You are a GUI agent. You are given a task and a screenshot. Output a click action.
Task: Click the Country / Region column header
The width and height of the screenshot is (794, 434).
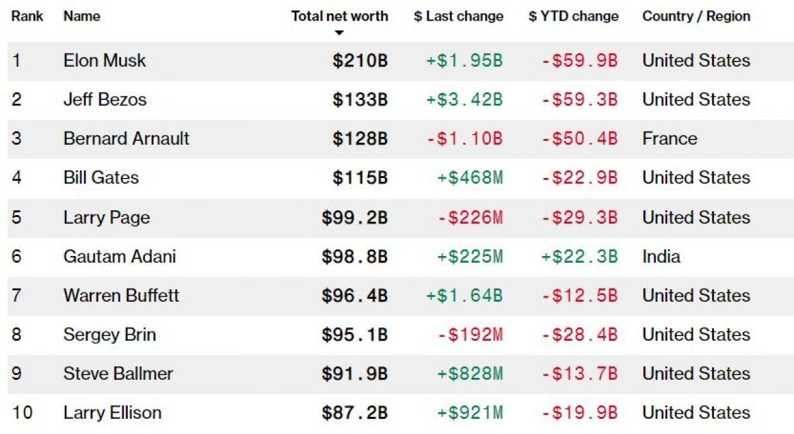[696, 17]
